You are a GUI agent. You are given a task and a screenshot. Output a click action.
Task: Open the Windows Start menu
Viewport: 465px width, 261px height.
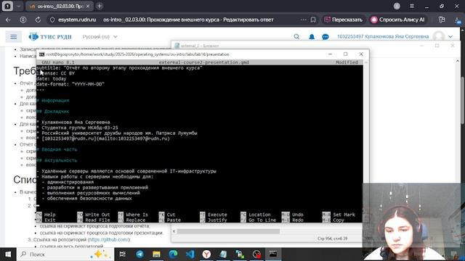click(x=8, y=254)
